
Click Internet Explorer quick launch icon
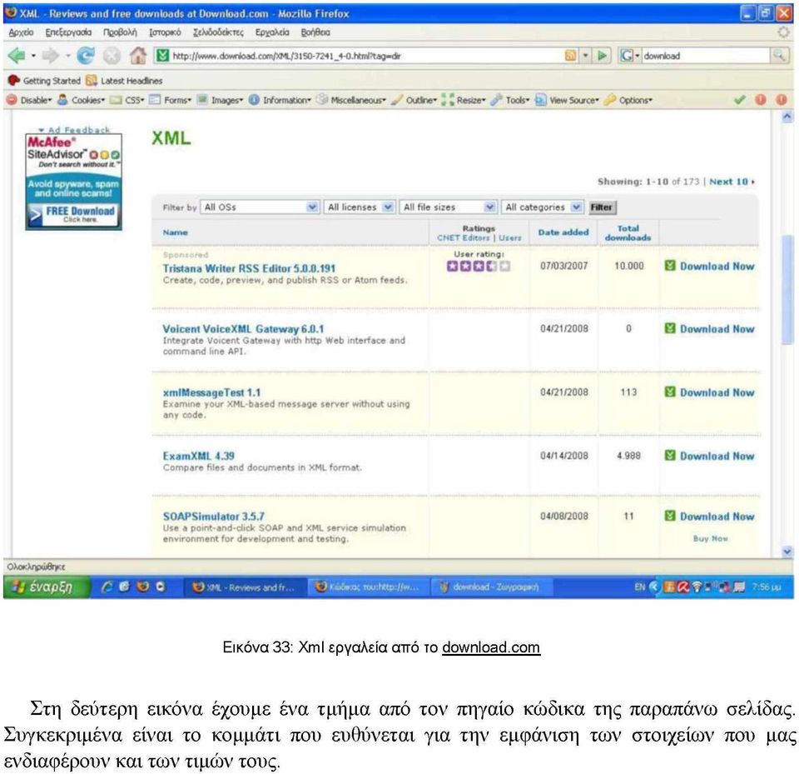pyautogui.click(x=107, y=587)
